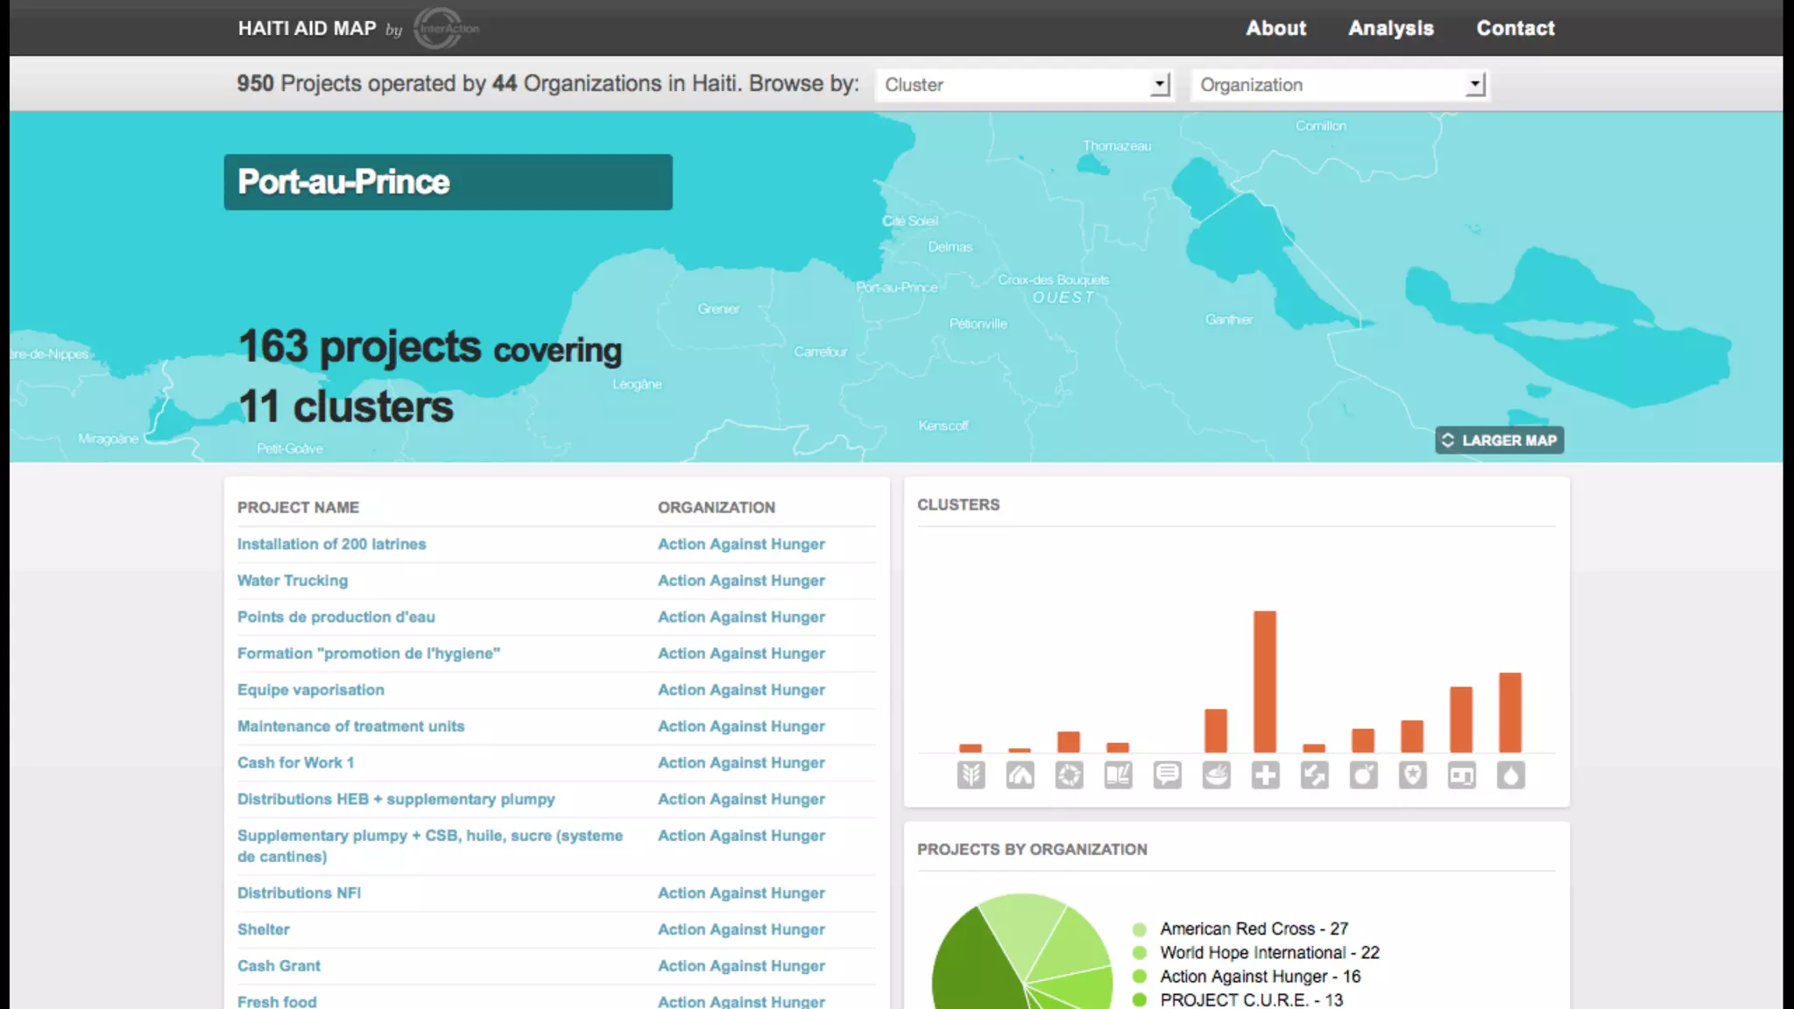Click the tallest orange Health bar
Screen dimensions: 1794x1009
click(x=1264, y=681)
